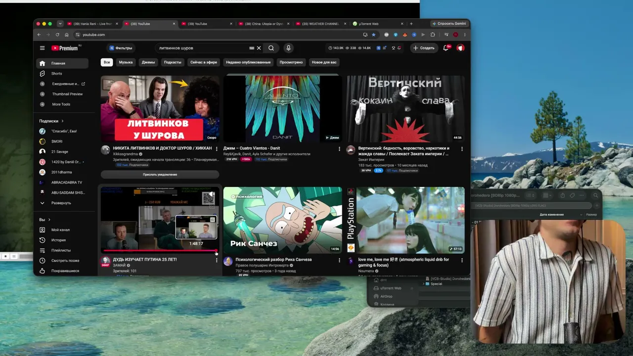Select the Просмотрено filter chip
Viewport: 633px width, 356px height.
click(x=291, y=62)
